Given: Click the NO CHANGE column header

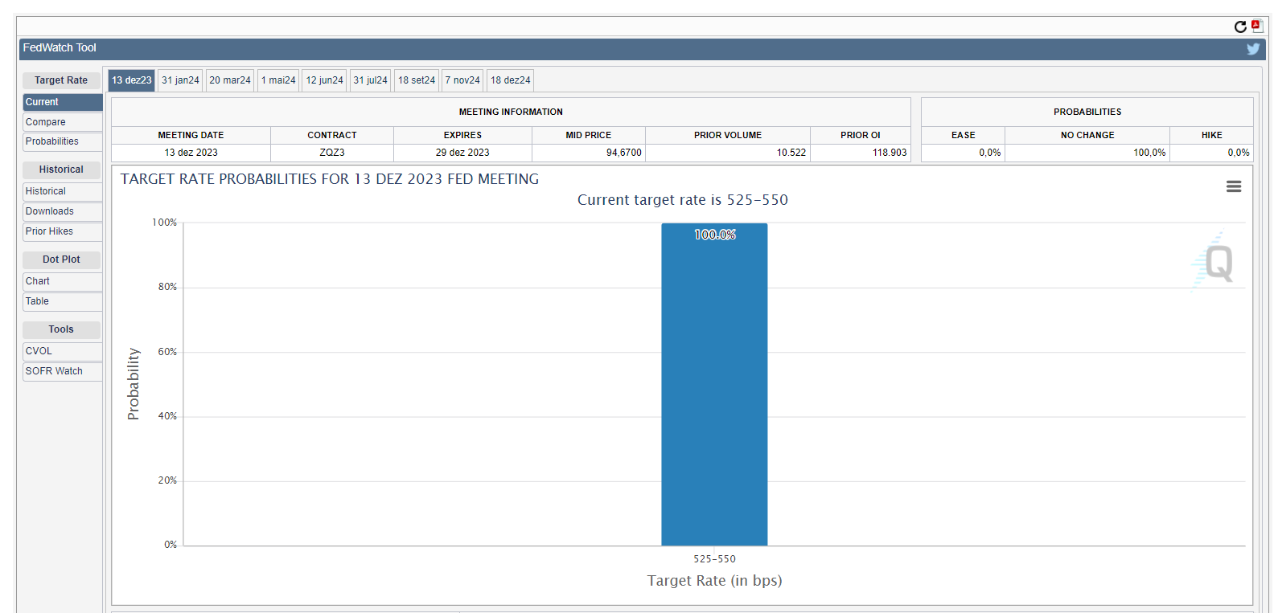Looking at the screenshot, I should 1087,135.
